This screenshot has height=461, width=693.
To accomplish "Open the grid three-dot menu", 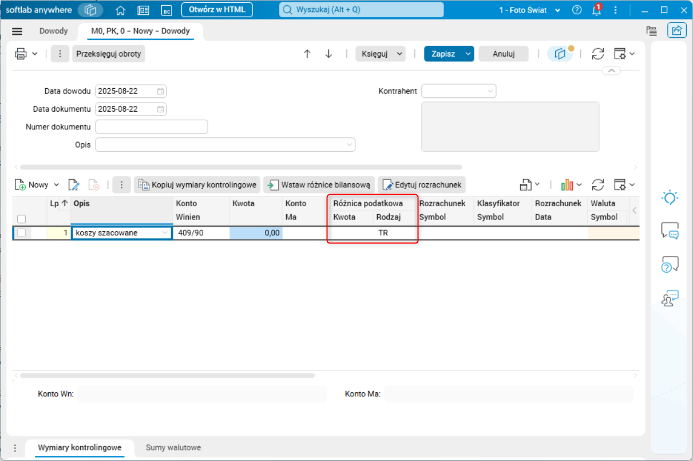I will (x=121, y=184).
